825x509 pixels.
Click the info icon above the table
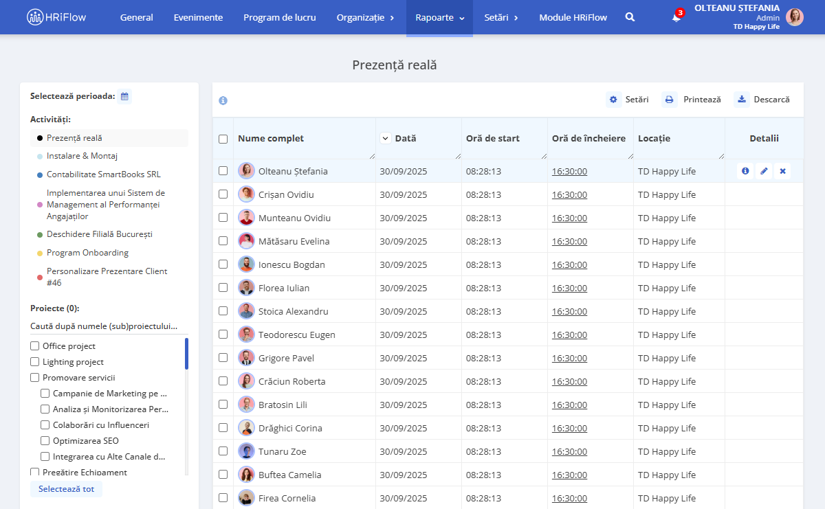point(223,100)
